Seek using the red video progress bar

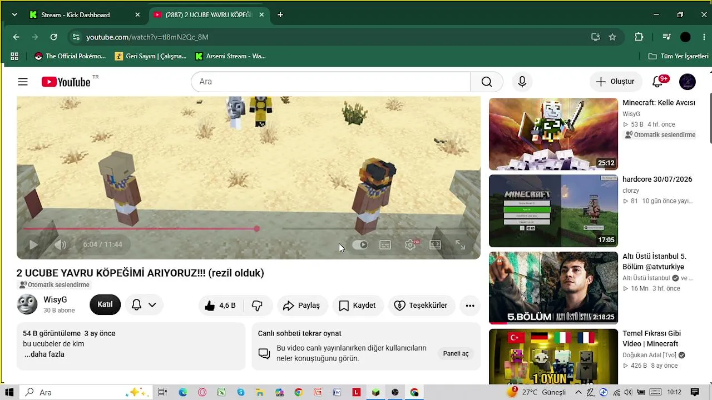249,228
